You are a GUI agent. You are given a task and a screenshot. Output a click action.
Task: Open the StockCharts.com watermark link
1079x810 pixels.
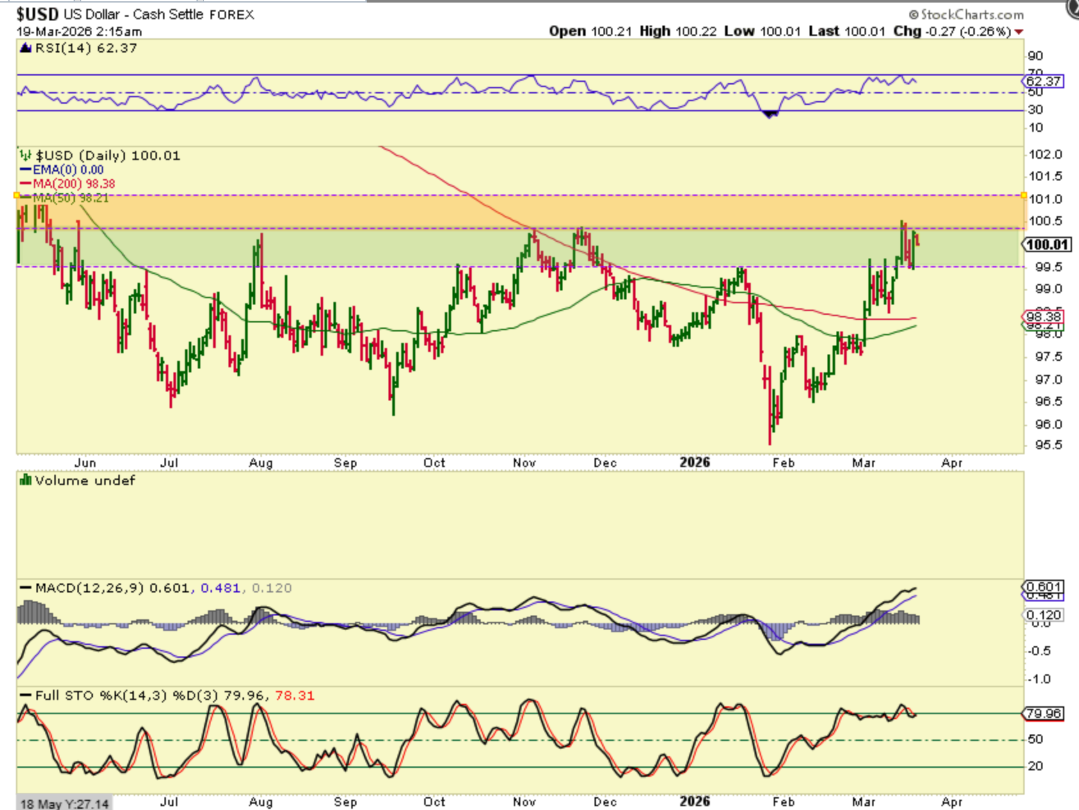pos(966,15)
